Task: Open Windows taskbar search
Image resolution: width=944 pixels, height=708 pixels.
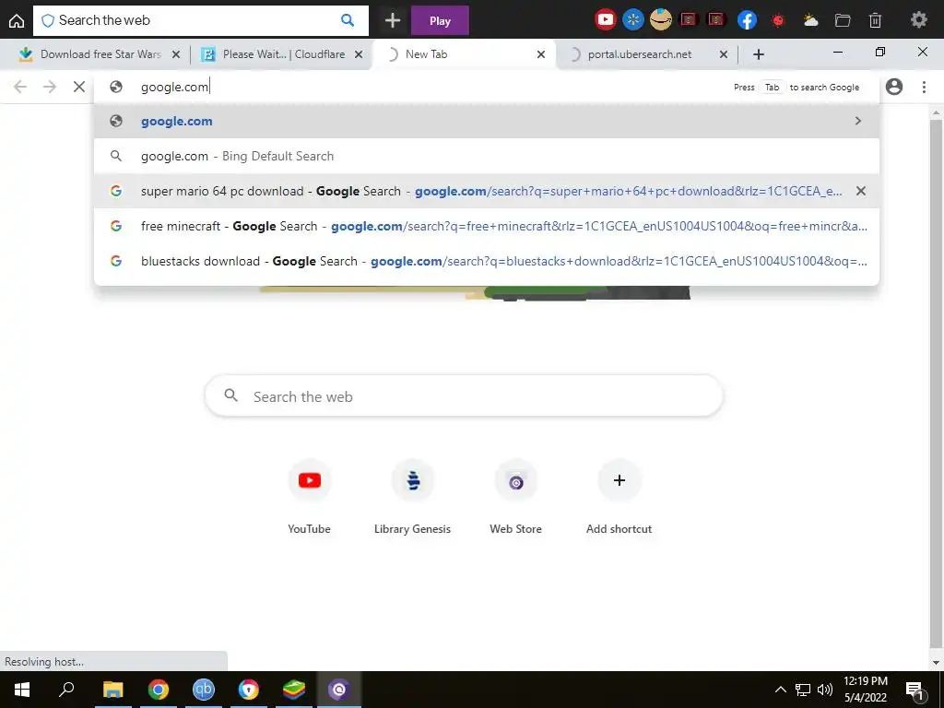Action: tap(66, 690)
